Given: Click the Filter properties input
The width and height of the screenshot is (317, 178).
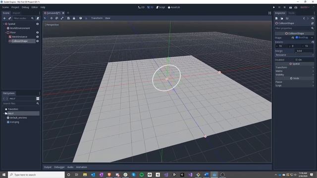Looking at the screenshot, I should coord(292,28).
